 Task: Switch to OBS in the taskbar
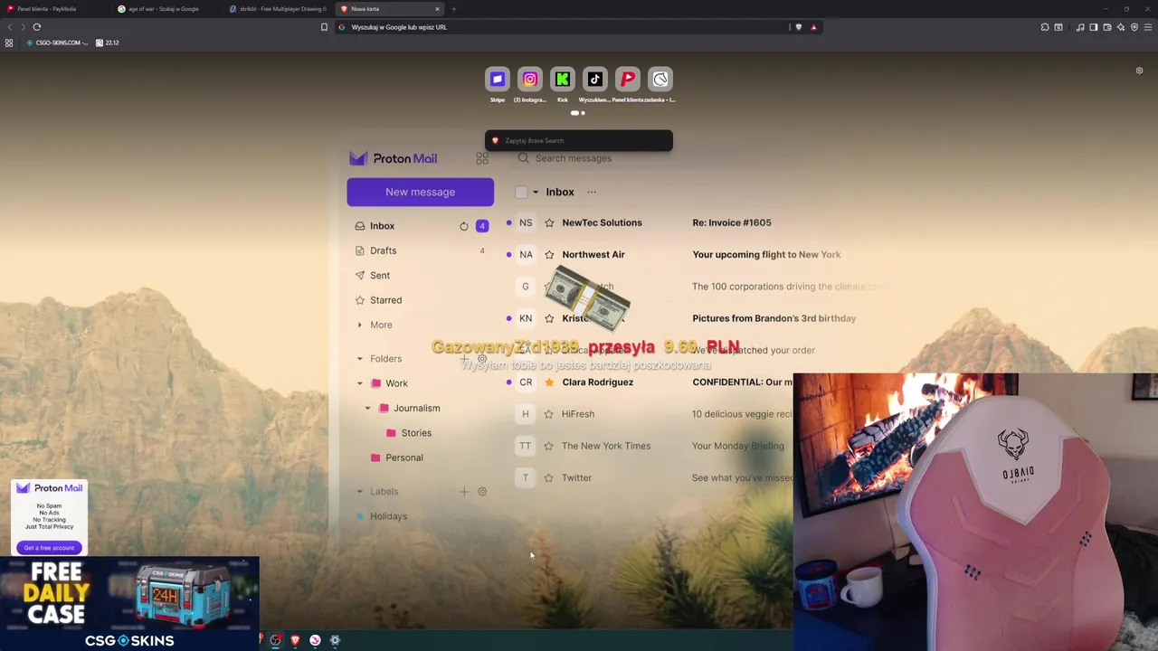275,640
